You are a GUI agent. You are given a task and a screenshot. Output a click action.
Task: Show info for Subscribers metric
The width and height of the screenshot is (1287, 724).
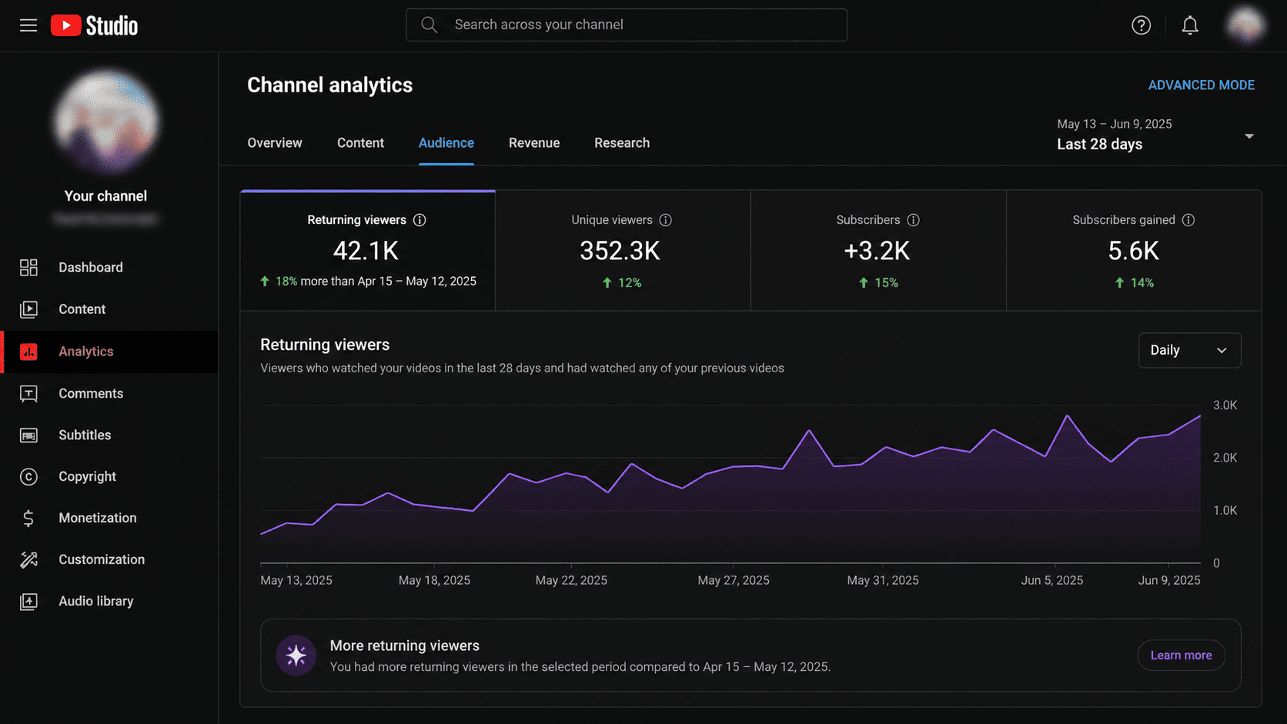pos(913,220)
